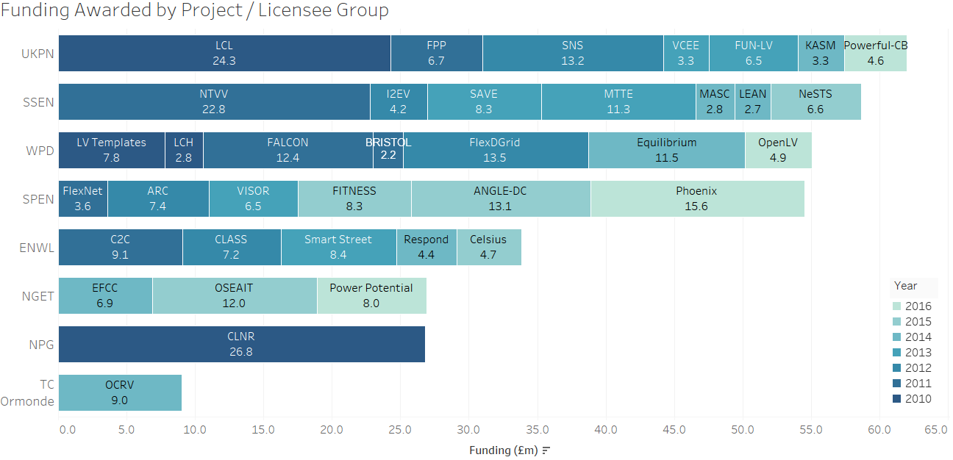The height and width of the screenshot is (460, 953).
Task: Click the ARC 7.4 bar segment
Action: pyautogui.click(x=158, y=198)
